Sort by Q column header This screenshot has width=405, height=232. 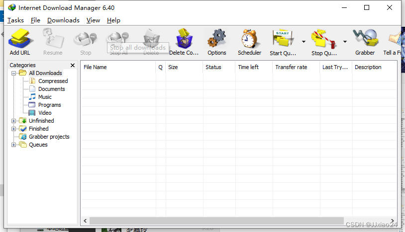161,67
